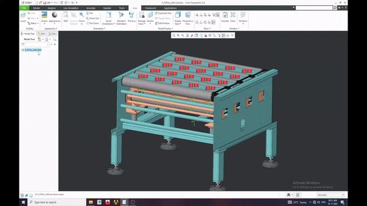Viewport: 367px width, 206px height.
Task: Click Refit in the graphics toolbar
Action: [174, 35]
